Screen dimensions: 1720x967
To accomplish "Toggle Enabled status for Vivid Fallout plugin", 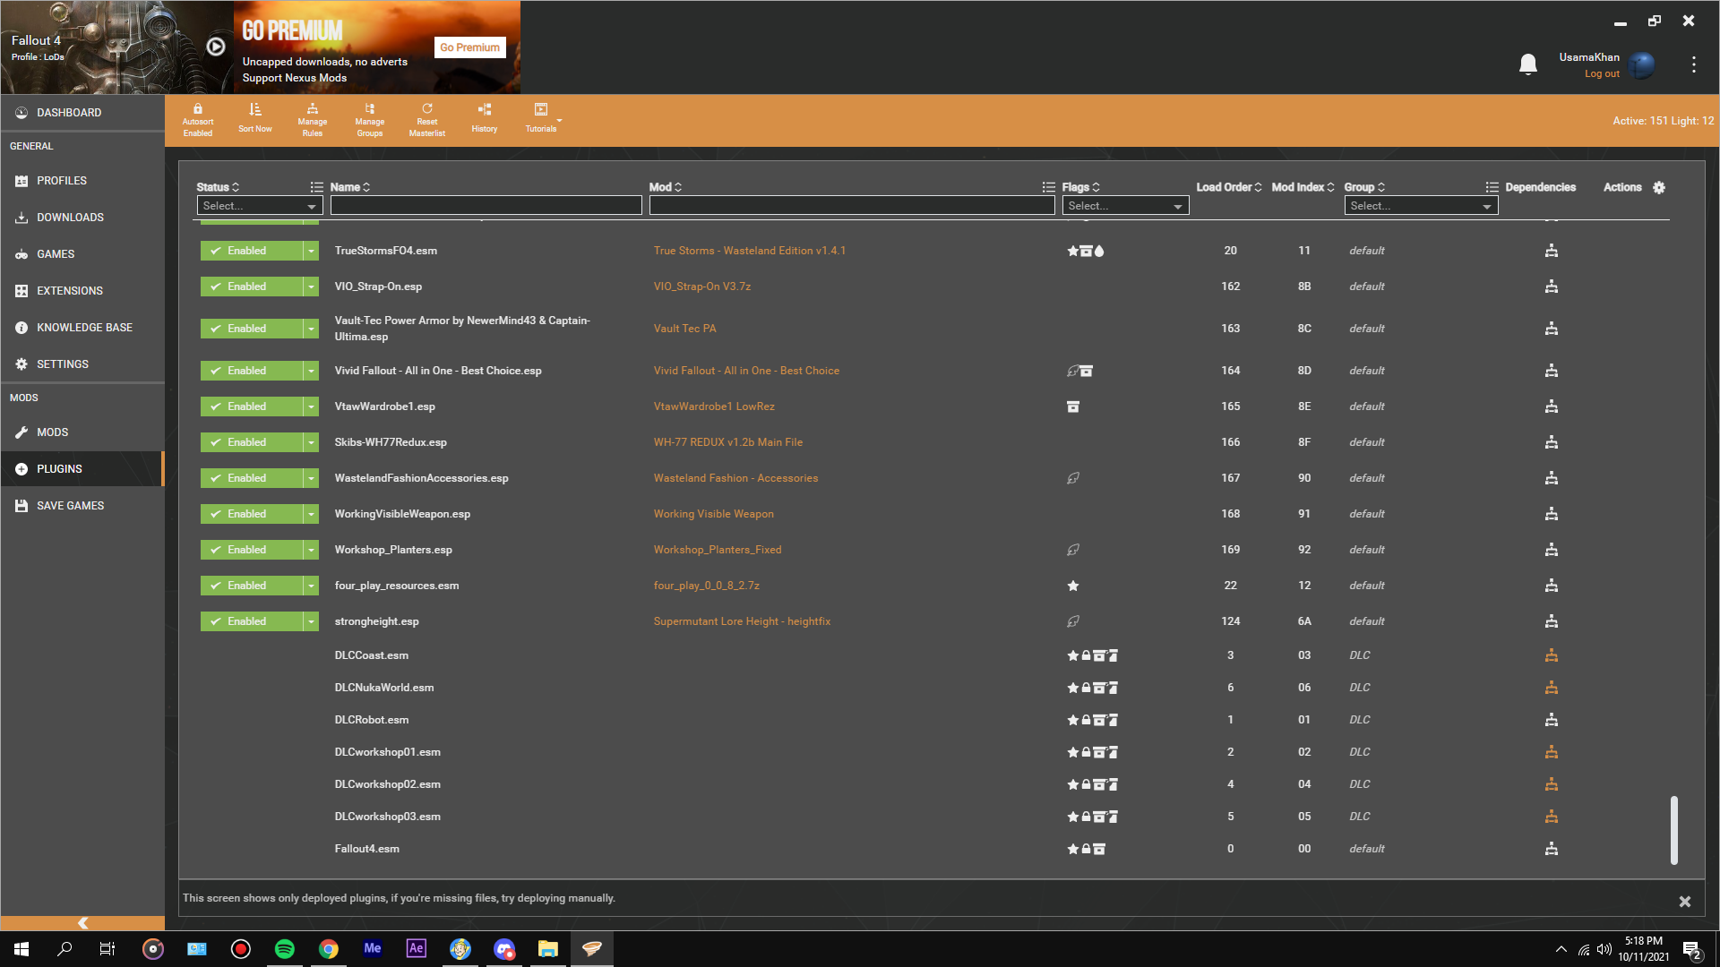I will [x=252, y=371].
